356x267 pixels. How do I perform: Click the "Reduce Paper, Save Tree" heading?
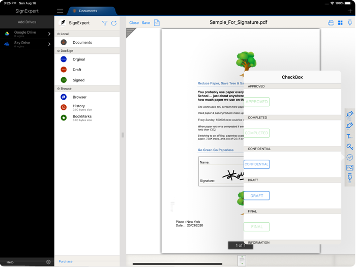click(x=220, y=83)
